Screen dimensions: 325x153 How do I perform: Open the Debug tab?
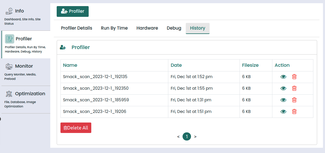[174, 28]
